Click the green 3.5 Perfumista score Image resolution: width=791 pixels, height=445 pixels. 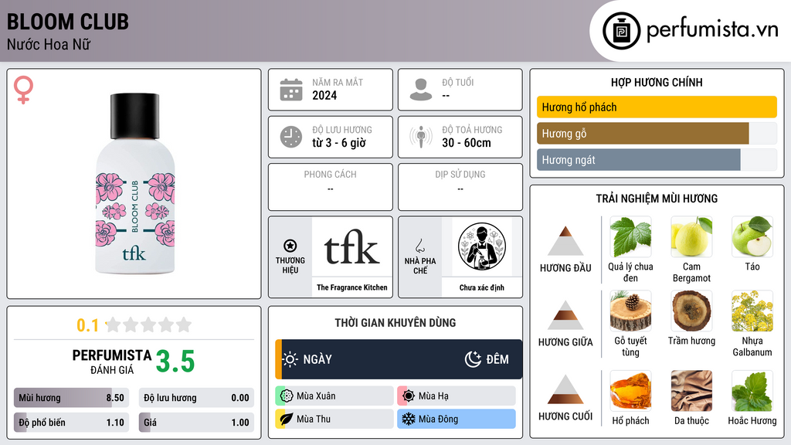[175, 362]
